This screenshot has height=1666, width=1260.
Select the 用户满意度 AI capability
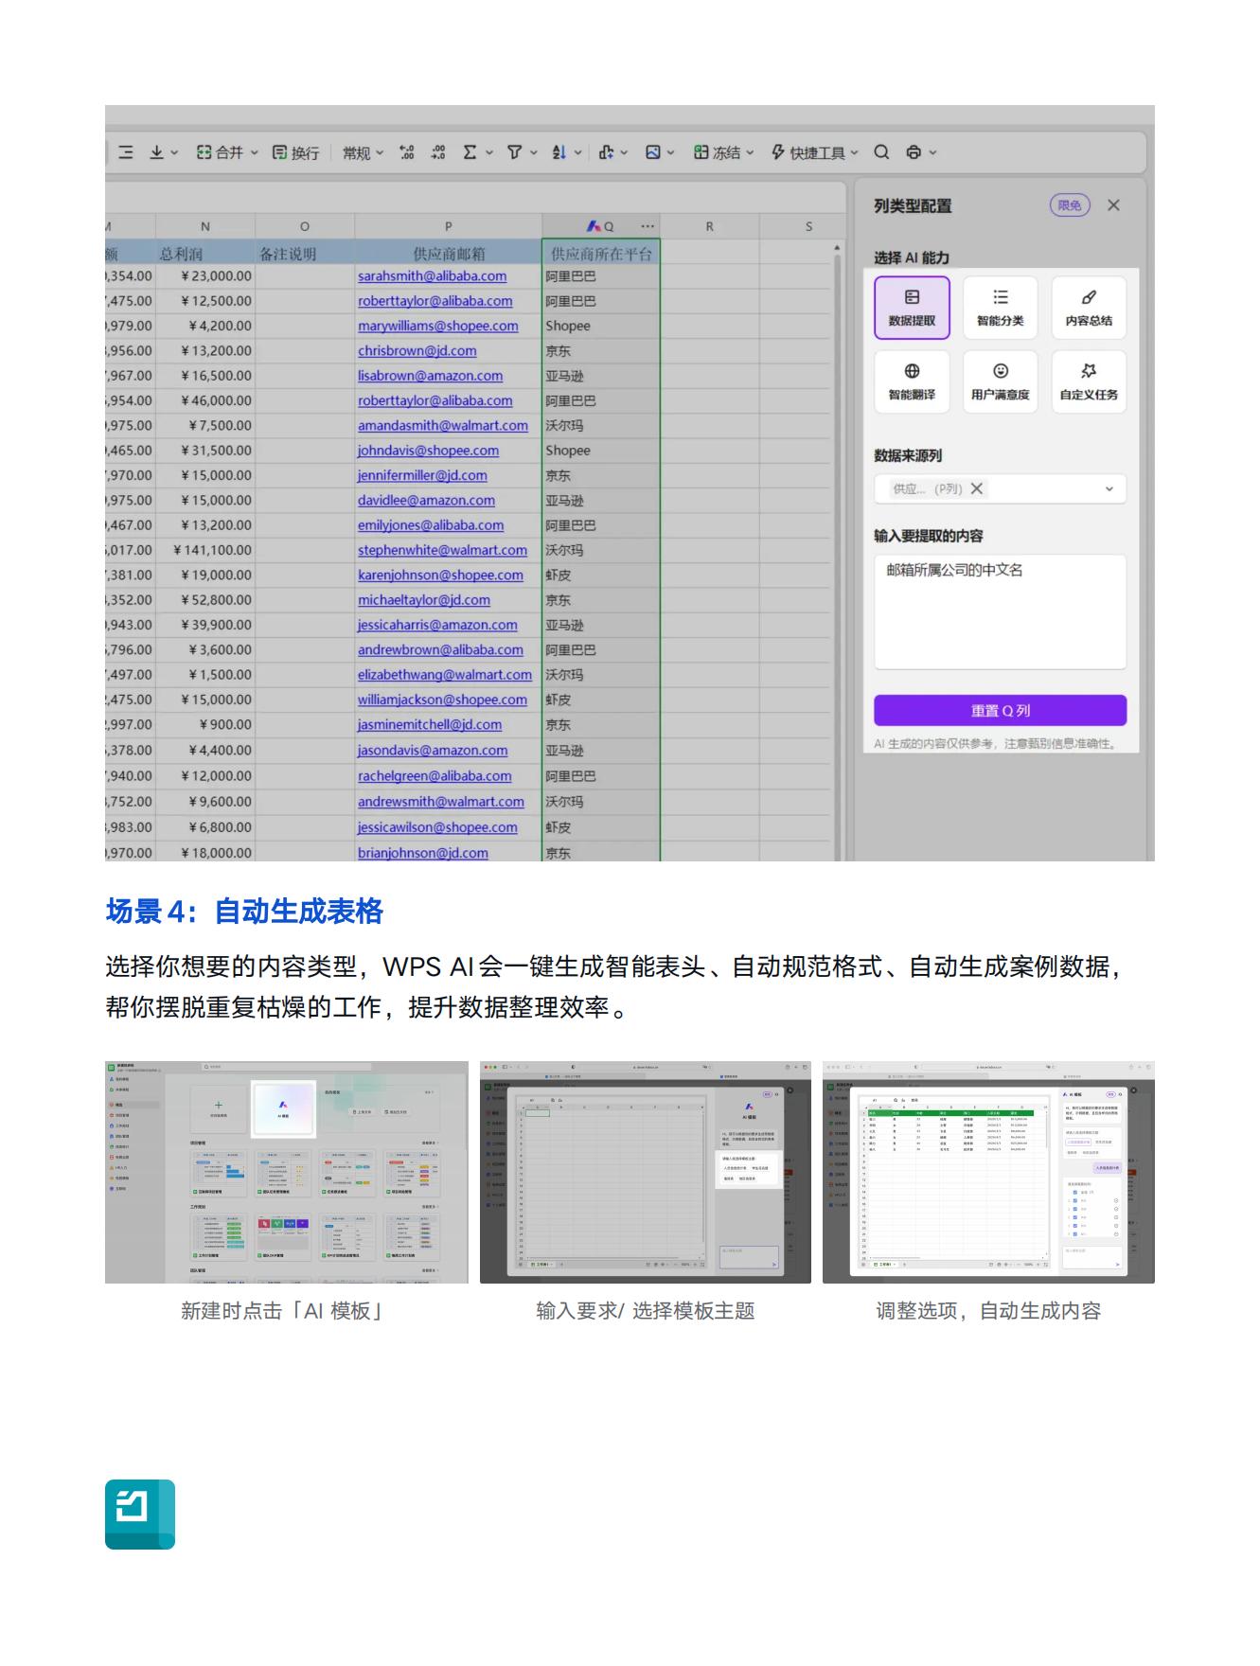1001,381
